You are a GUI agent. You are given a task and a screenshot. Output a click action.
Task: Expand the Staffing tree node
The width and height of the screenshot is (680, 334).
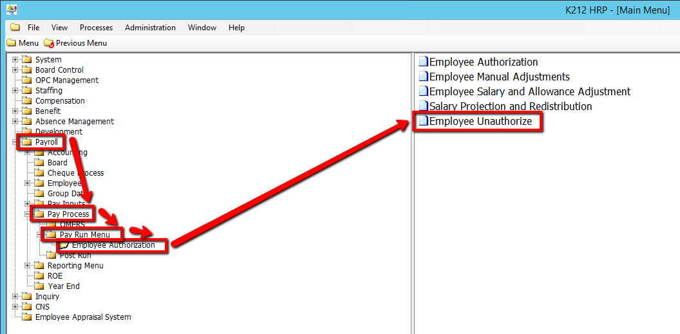tap(15, 91)
